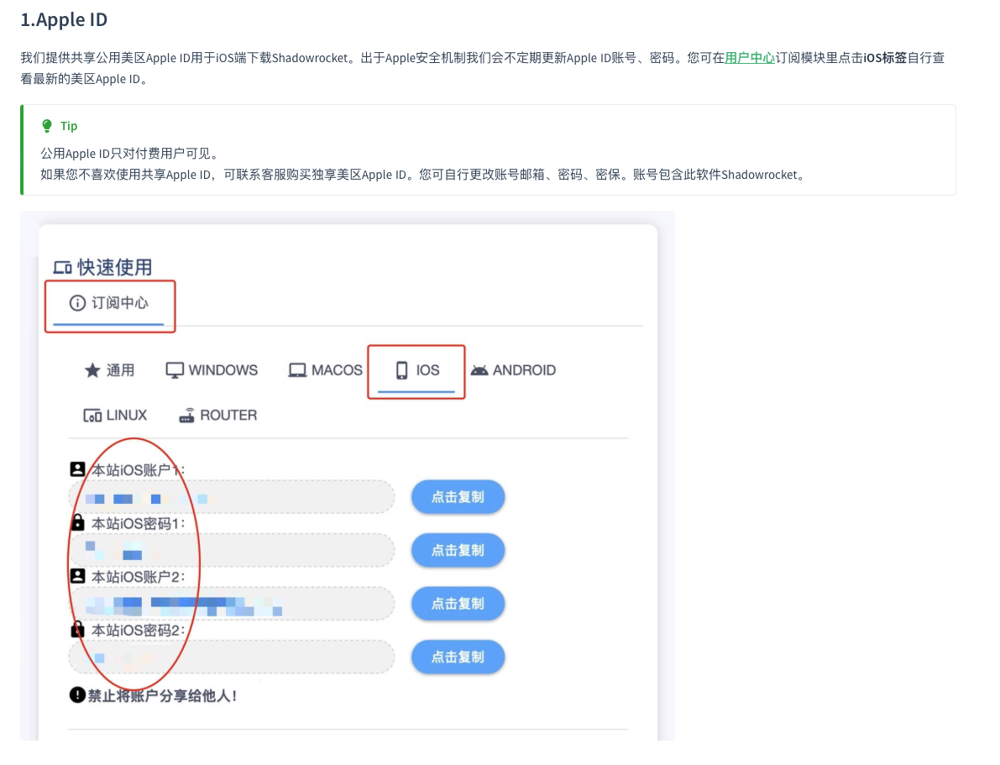Screen dimensions: 1000x765
Task: Copy iOS账户2 with its 点击复制 button
Action: (x=458, y=604)
